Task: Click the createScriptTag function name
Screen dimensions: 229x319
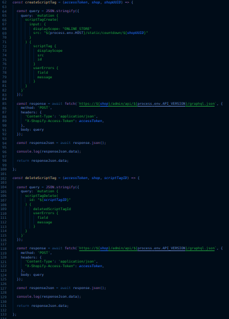Action: [40, 2]
